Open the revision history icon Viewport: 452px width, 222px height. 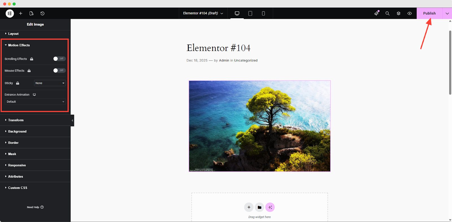[x=42, y=13]
